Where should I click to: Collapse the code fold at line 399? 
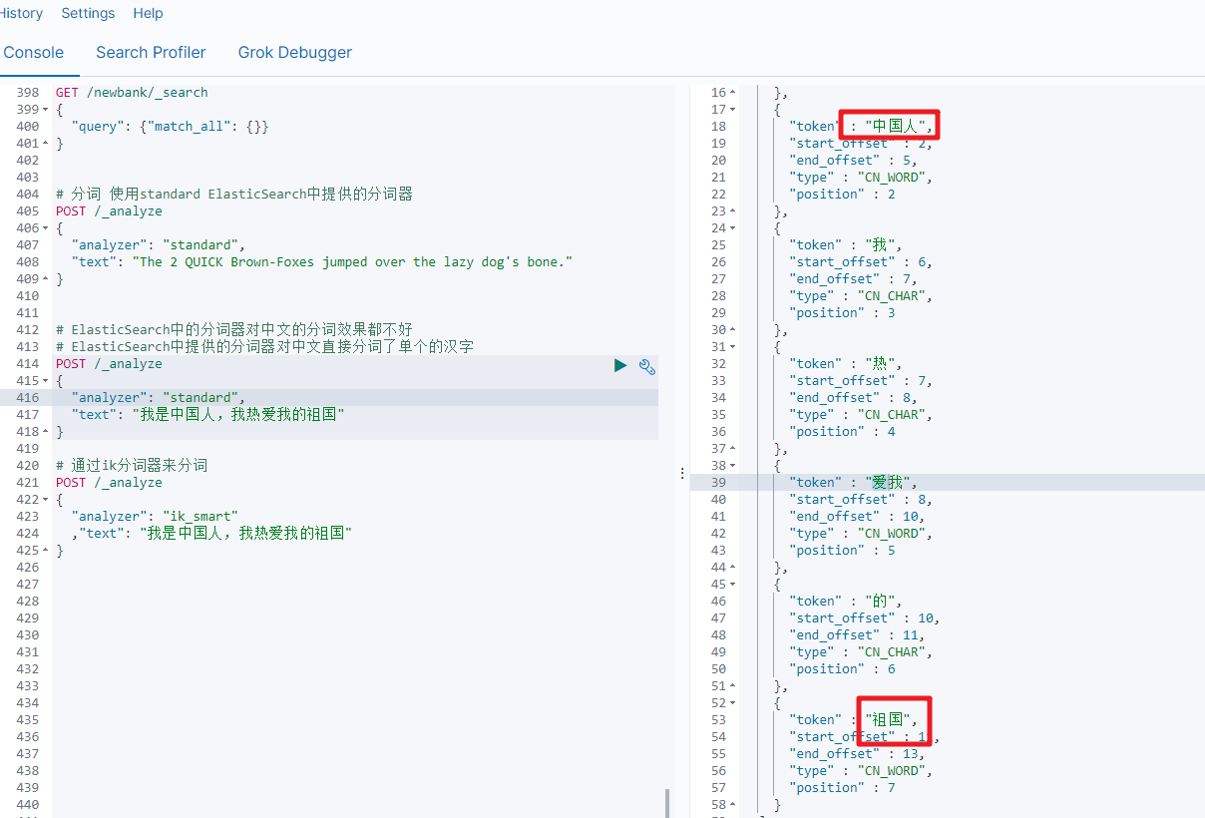pos(46,110)
